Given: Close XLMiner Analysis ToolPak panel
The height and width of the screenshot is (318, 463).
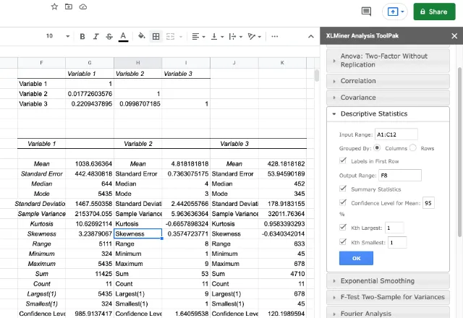Looking at the screenshot, I should coord(454,36).
